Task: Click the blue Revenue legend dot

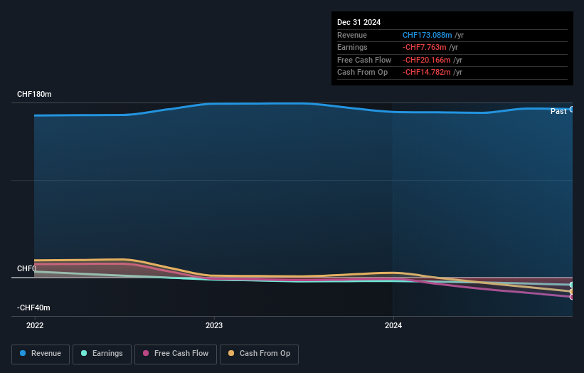Action: [23, 353]
